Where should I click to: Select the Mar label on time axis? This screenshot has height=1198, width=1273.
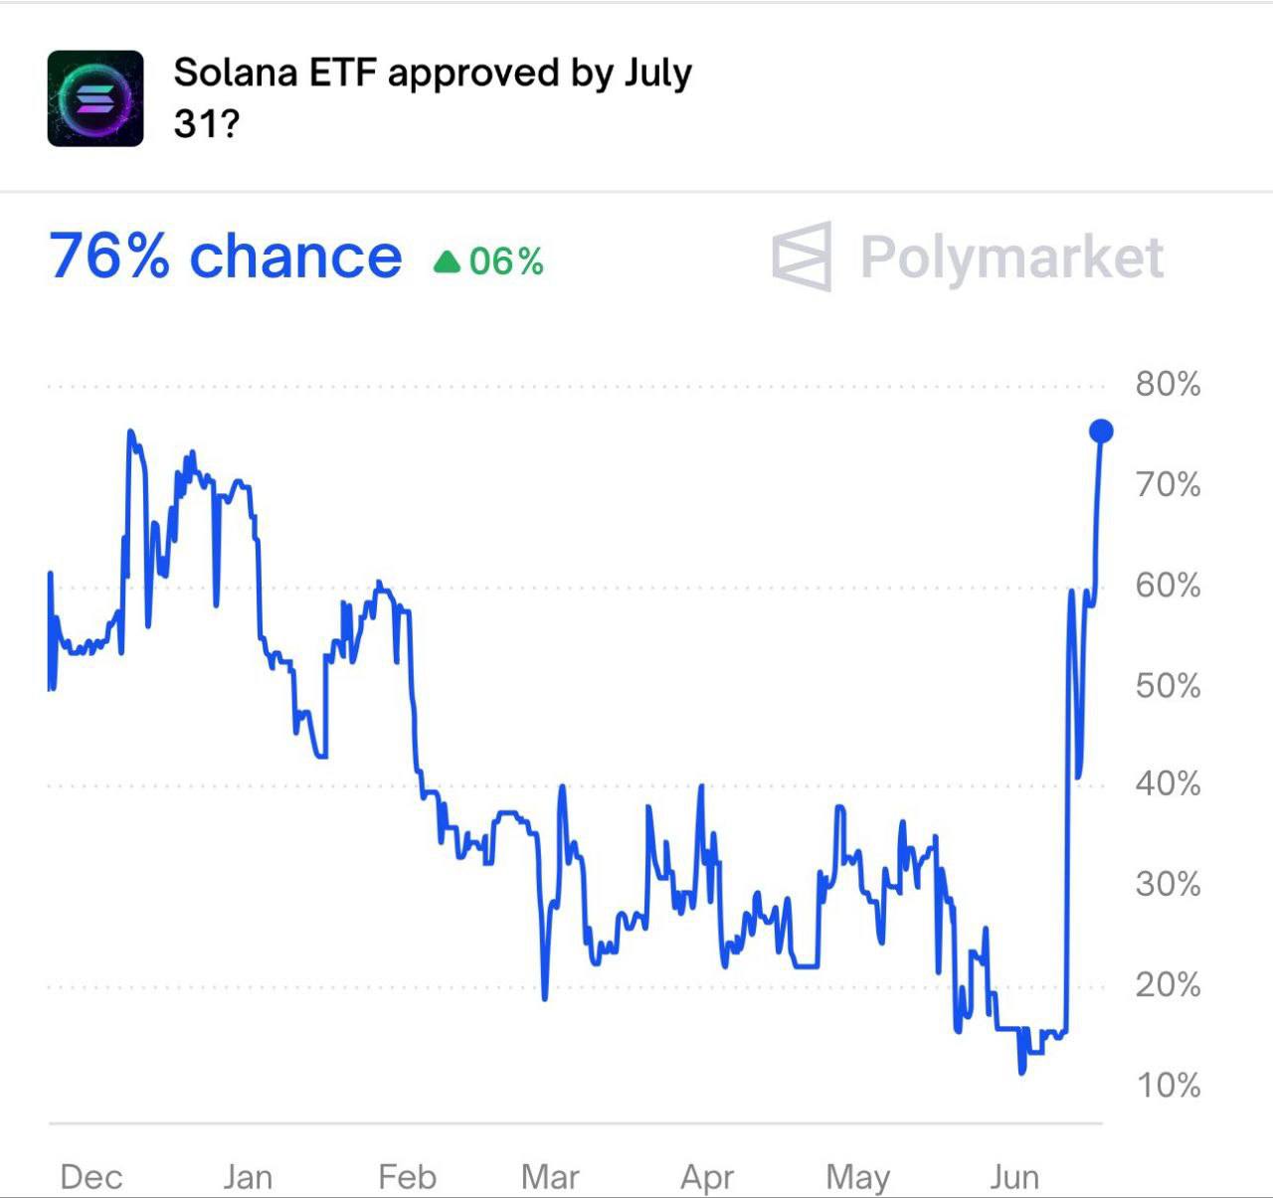point(550,1177)
